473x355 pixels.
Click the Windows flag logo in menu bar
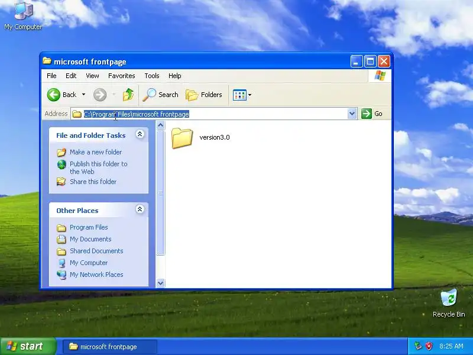[x=380, y=76]
